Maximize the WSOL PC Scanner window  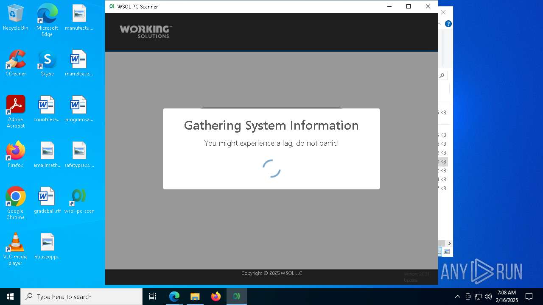click(x=409, y=6)
